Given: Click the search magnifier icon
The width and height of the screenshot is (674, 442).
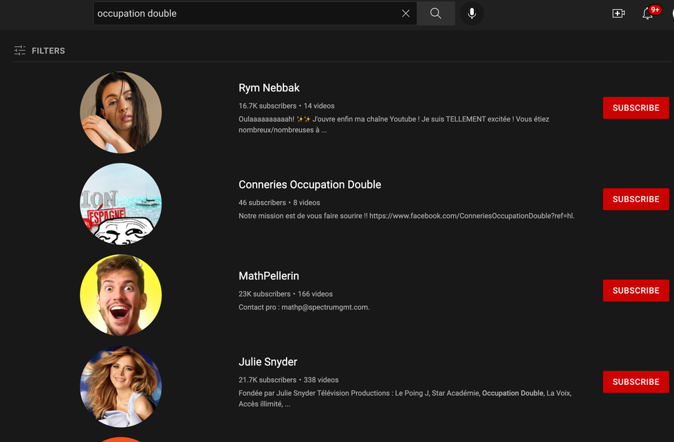Looking at the screenshot, I should tap(435, 13).
